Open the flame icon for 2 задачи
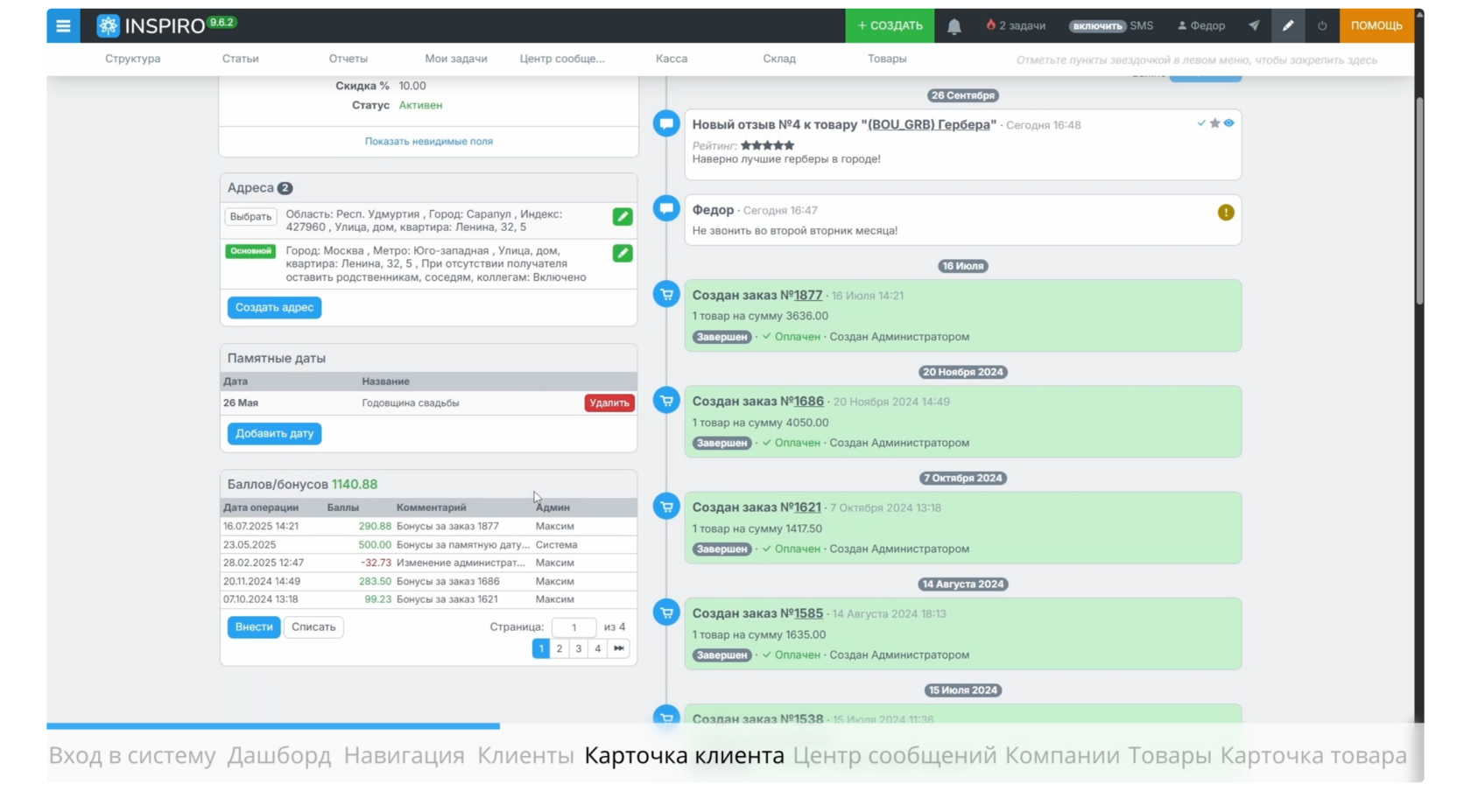This screenshot has width=1471, height=791. [x=991, y=25]
